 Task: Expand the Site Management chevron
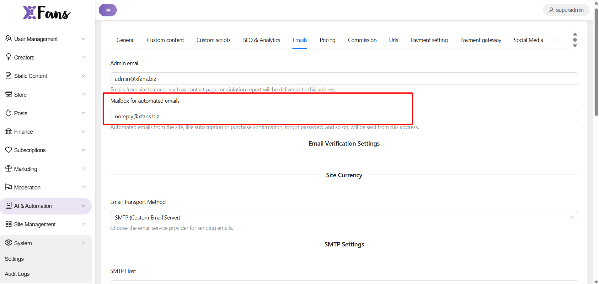(x=83, y=224)
